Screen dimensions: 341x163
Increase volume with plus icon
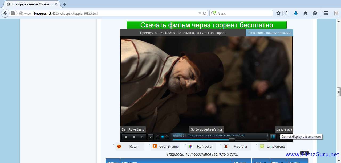click(167, 137)
